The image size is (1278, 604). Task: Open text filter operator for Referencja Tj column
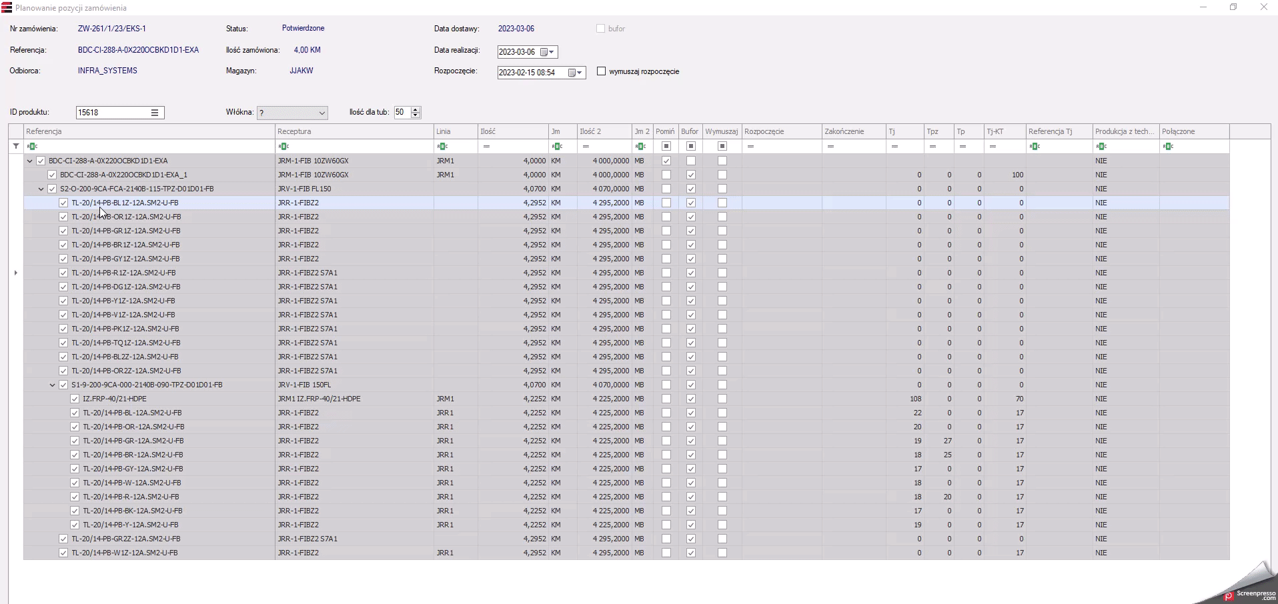tap(1035, 146)
